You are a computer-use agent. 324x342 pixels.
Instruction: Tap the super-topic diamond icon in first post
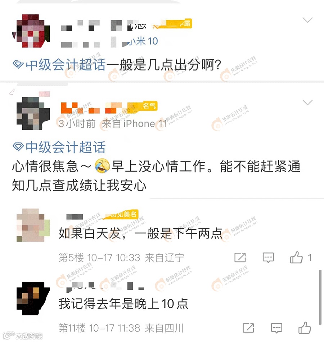(18, 65)
